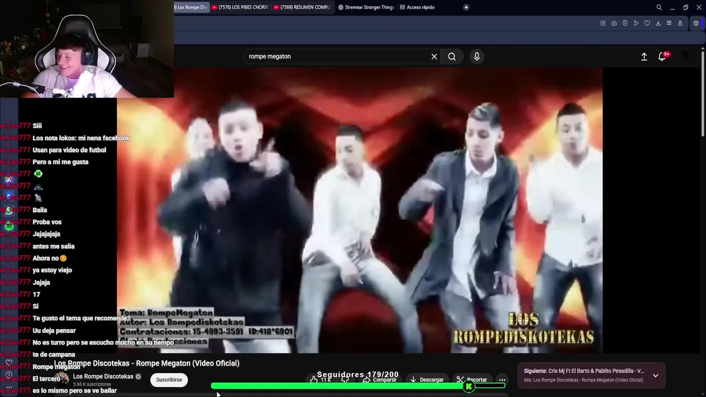Click chat message 'Uu deja pensar'
Screen dimensions: 706x397
(x=54, y=330)
